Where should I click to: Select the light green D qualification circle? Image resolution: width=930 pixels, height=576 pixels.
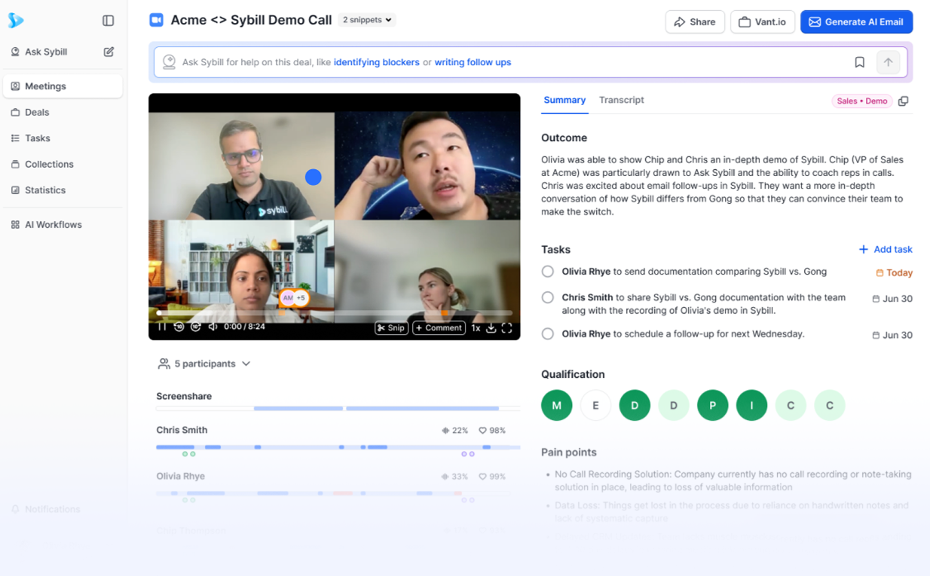point(674,406)
